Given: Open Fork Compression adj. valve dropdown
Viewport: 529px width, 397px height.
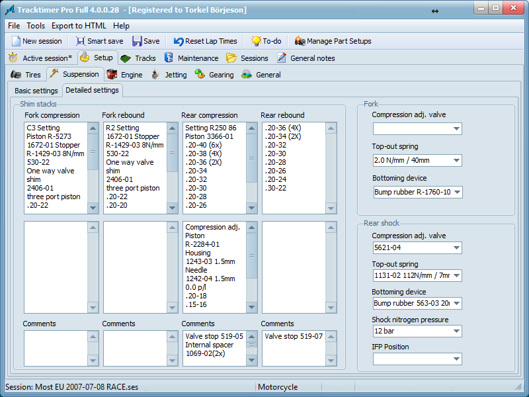Looking at the screenshot, I should point(456,128).
